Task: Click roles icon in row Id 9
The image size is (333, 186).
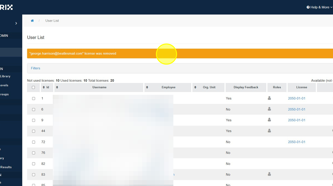Action: tap(269, 120)
